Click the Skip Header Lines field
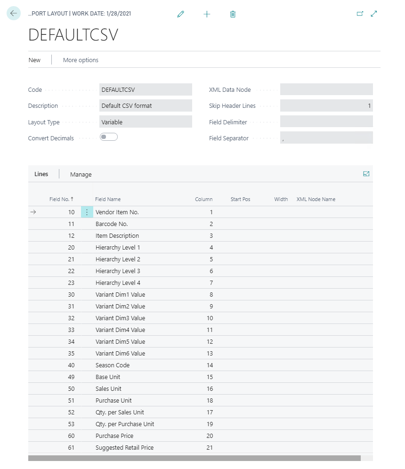 326,106
